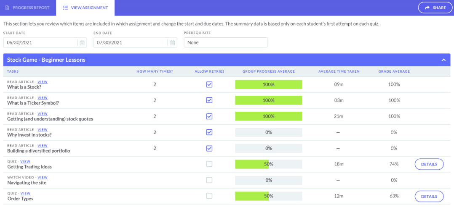This screenshot has height=207, width=454.
Task: Check Allow Retries for Navigating the site video
Action: (x=209, y=180)
